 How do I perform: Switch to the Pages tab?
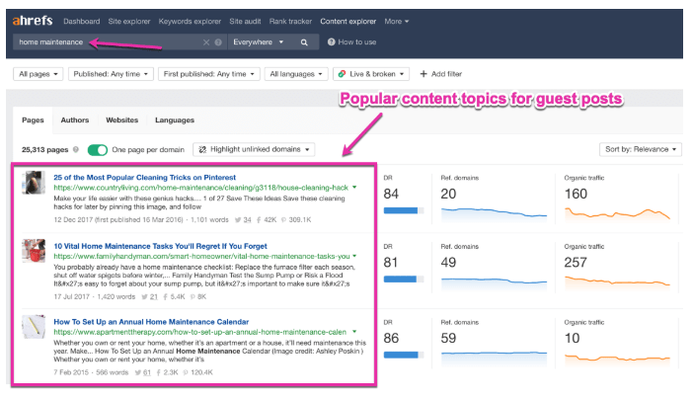[x=33, y=120]
